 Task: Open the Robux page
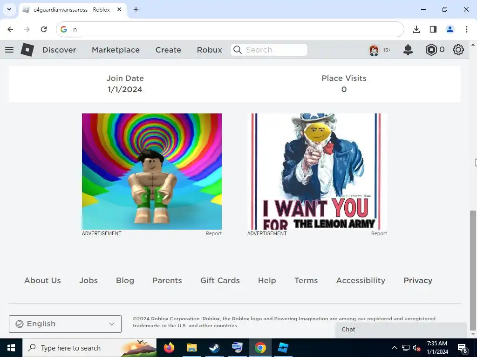pyautogui.click(x=209, y=50)
